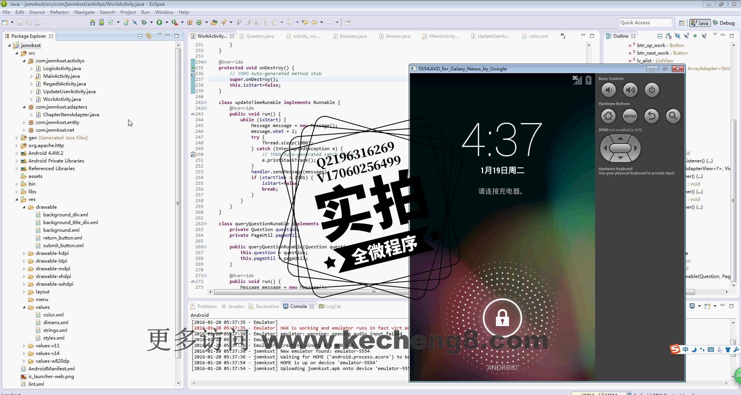Click the green Run toolbar button

159,22
